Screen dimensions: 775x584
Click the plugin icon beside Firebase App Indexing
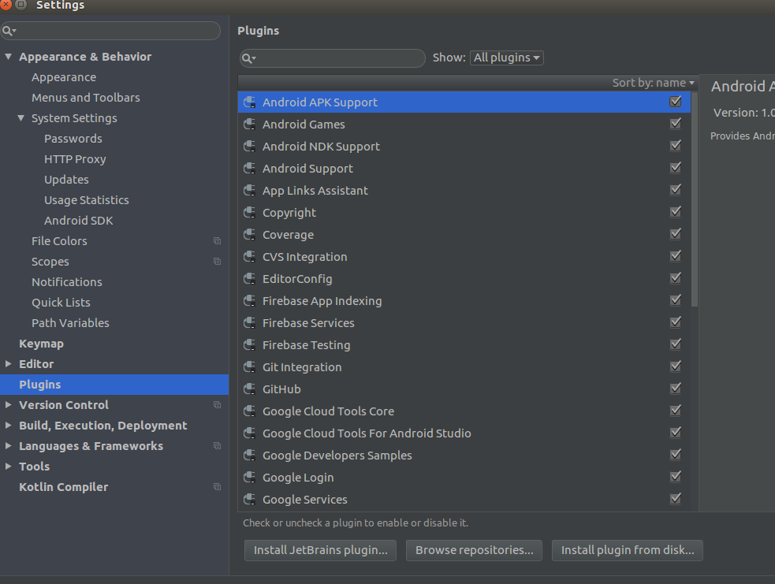tap(250, 301)
